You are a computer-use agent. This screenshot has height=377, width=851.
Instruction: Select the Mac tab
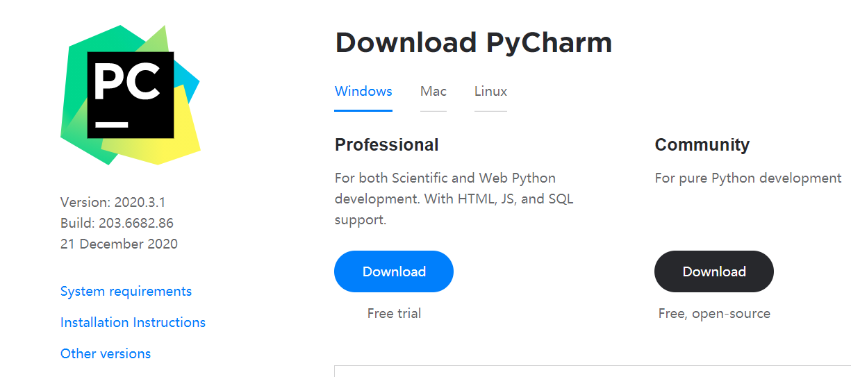[x=433, y=92]
